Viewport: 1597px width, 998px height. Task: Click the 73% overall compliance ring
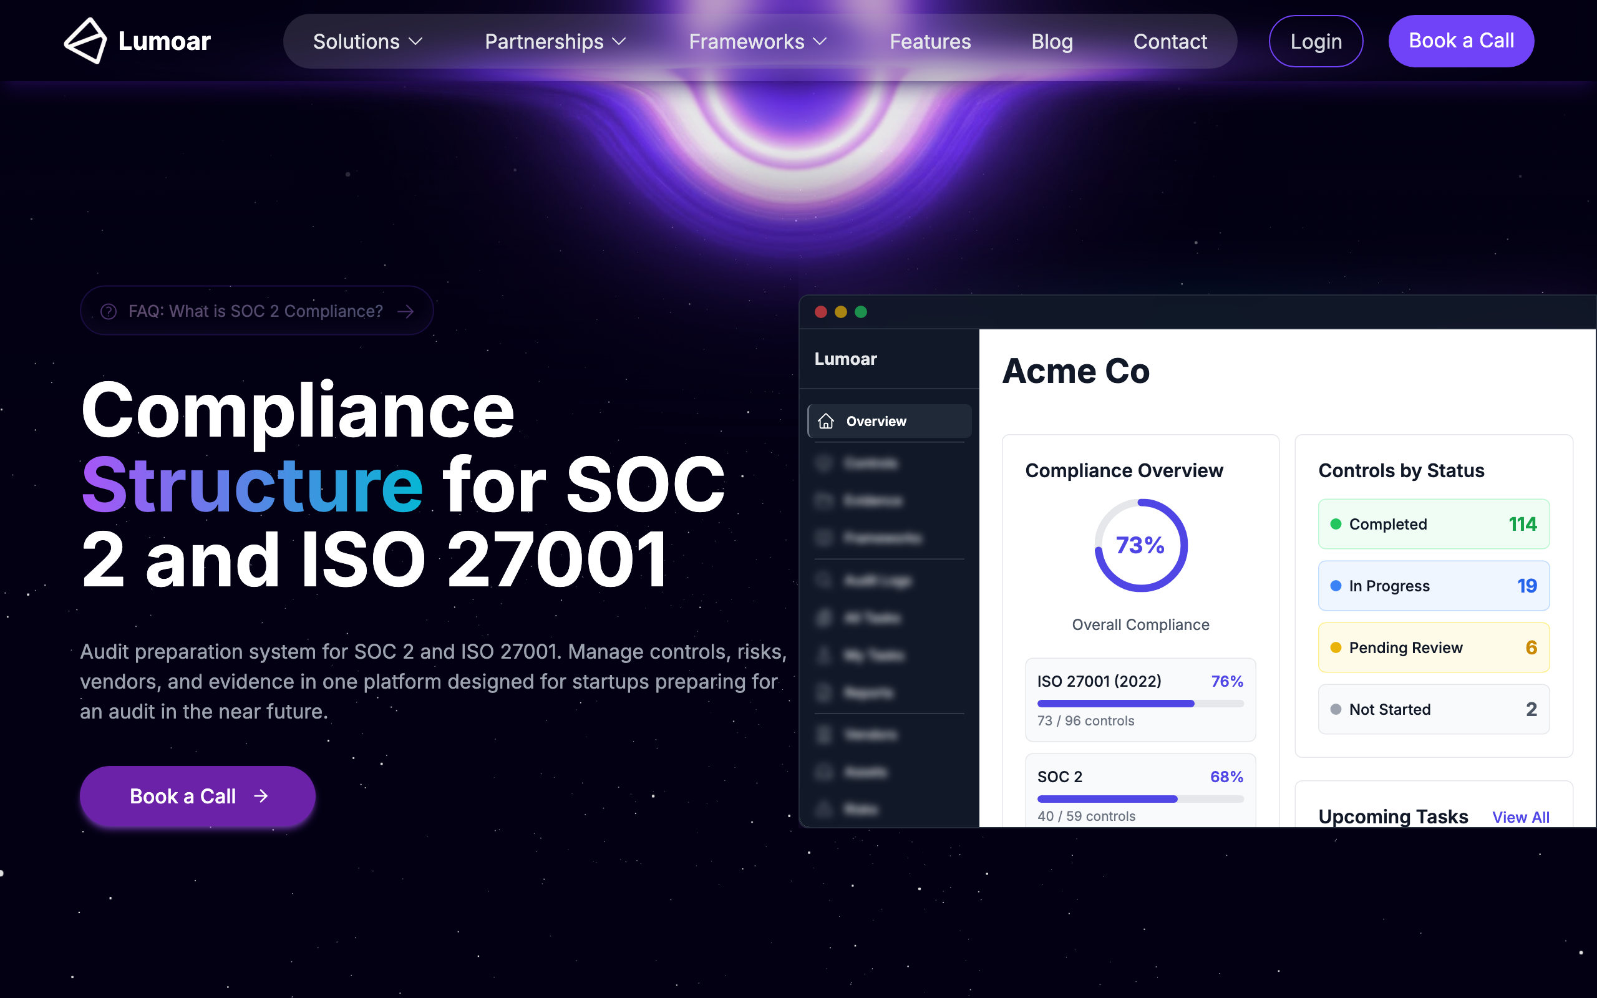click(1140, 545)
